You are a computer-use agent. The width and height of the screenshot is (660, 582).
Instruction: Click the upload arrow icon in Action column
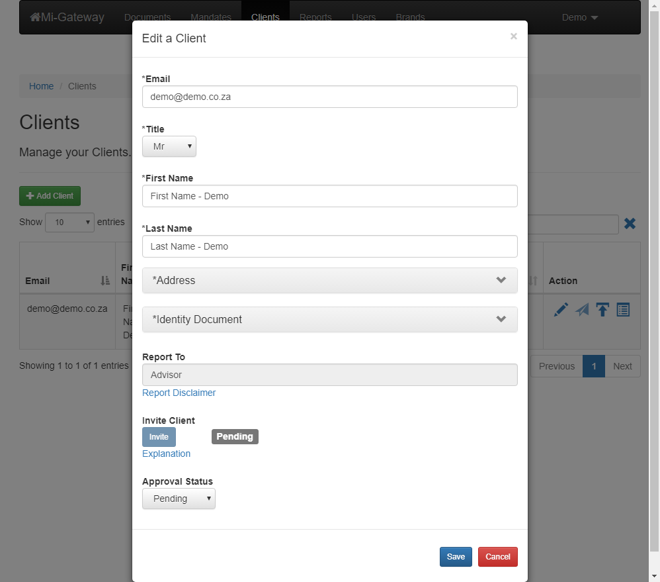point(602,309)
